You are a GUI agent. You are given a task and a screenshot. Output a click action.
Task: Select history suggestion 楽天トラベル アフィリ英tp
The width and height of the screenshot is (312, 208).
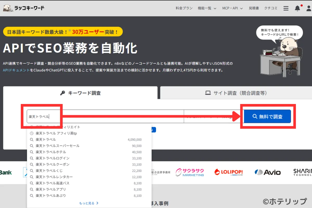coord(89,133)
